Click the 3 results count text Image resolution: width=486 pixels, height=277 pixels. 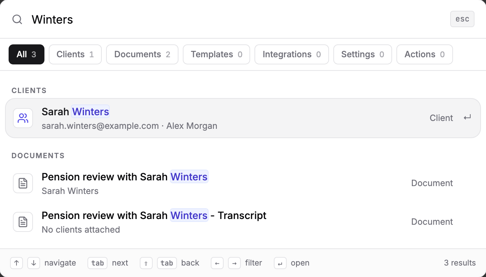[x=460, y=263]
